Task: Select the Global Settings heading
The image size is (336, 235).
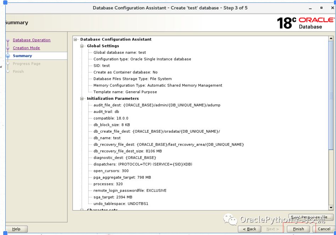Action: pyautogui.click(x=103, y=46)
